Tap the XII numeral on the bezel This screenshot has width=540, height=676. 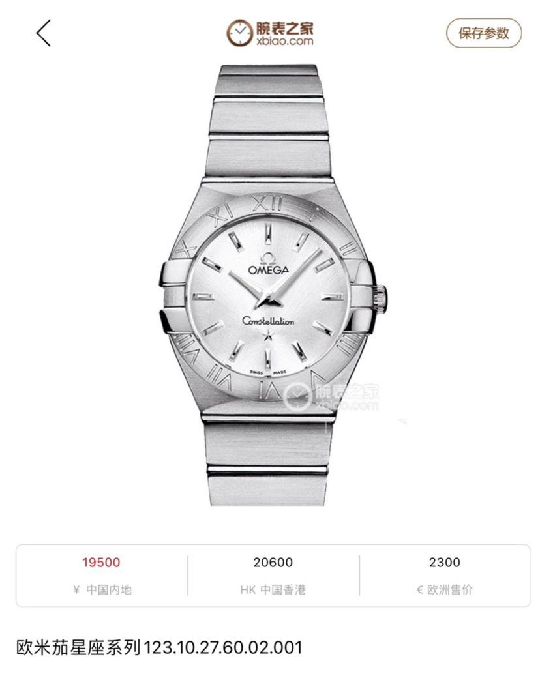(267, 203)
